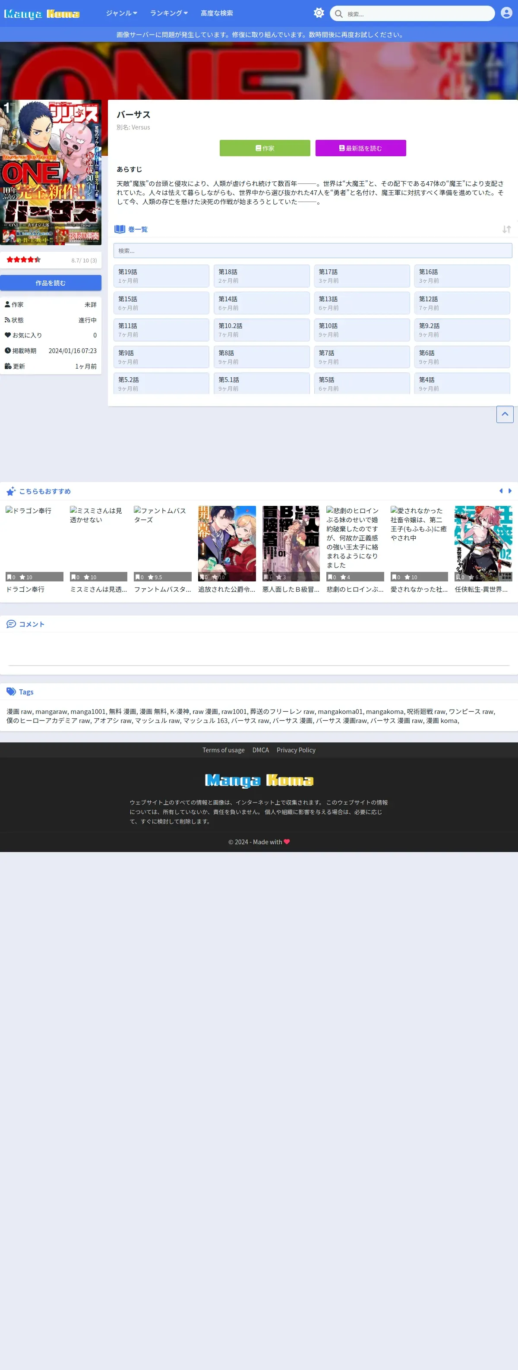
Task: Expand the ランキング dropdown menu
Action: [169, 13]
